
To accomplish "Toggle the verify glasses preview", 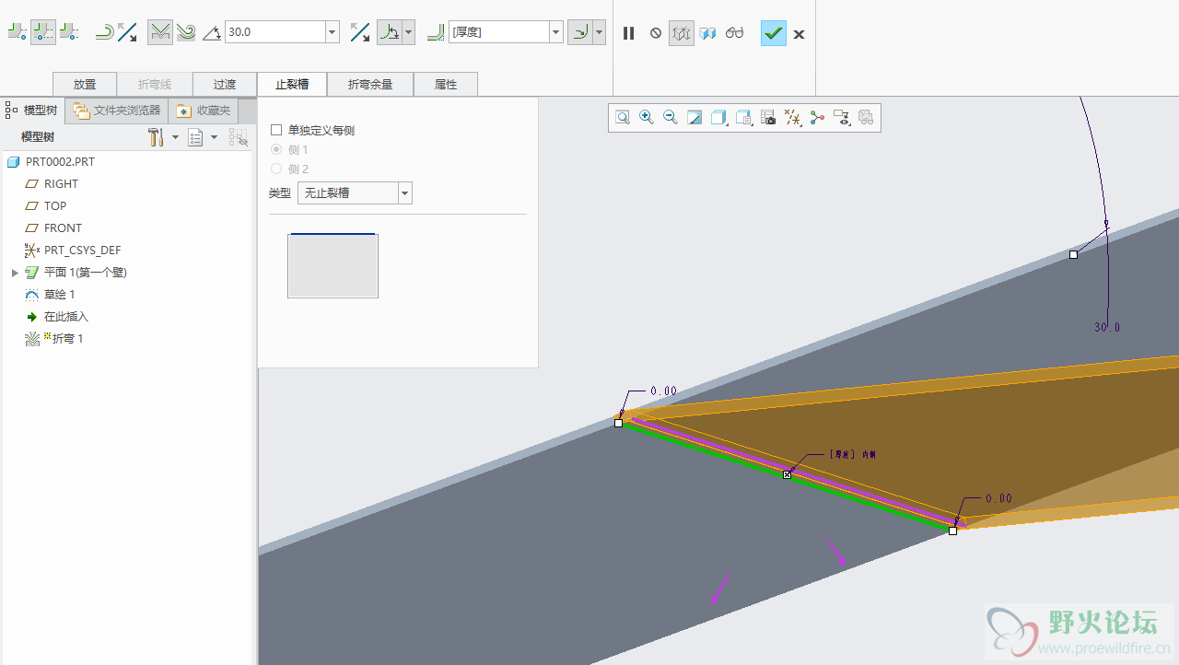I will 734,33.
